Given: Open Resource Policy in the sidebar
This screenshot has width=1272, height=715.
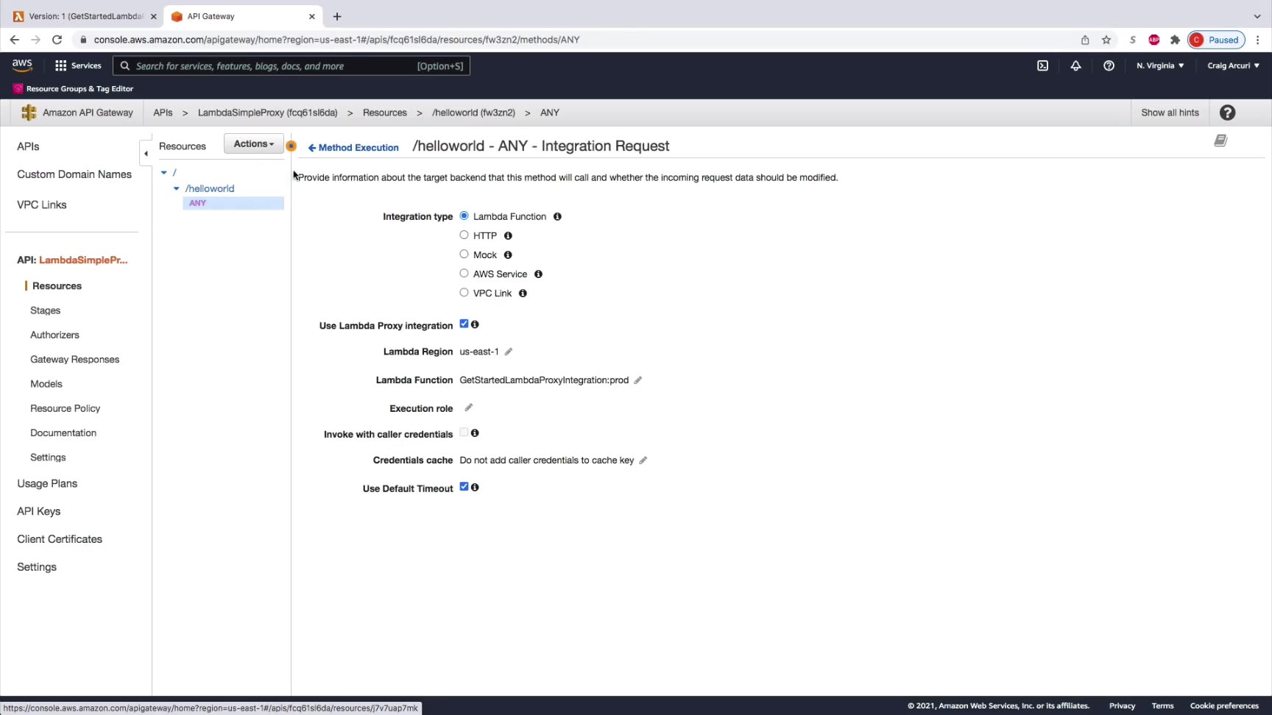Looking at the screenshot, I should tap(65, 408).
